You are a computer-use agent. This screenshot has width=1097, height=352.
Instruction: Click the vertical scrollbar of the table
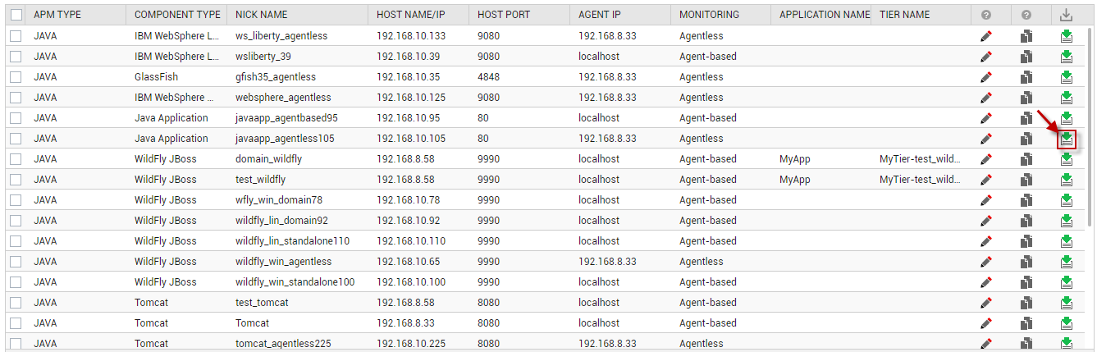point(1090,189)
